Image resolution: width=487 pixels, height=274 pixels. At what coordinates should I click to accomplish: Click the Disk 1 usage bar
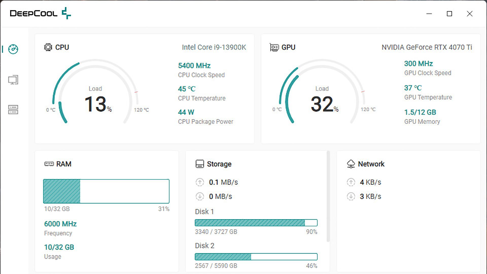pos(256,223)
